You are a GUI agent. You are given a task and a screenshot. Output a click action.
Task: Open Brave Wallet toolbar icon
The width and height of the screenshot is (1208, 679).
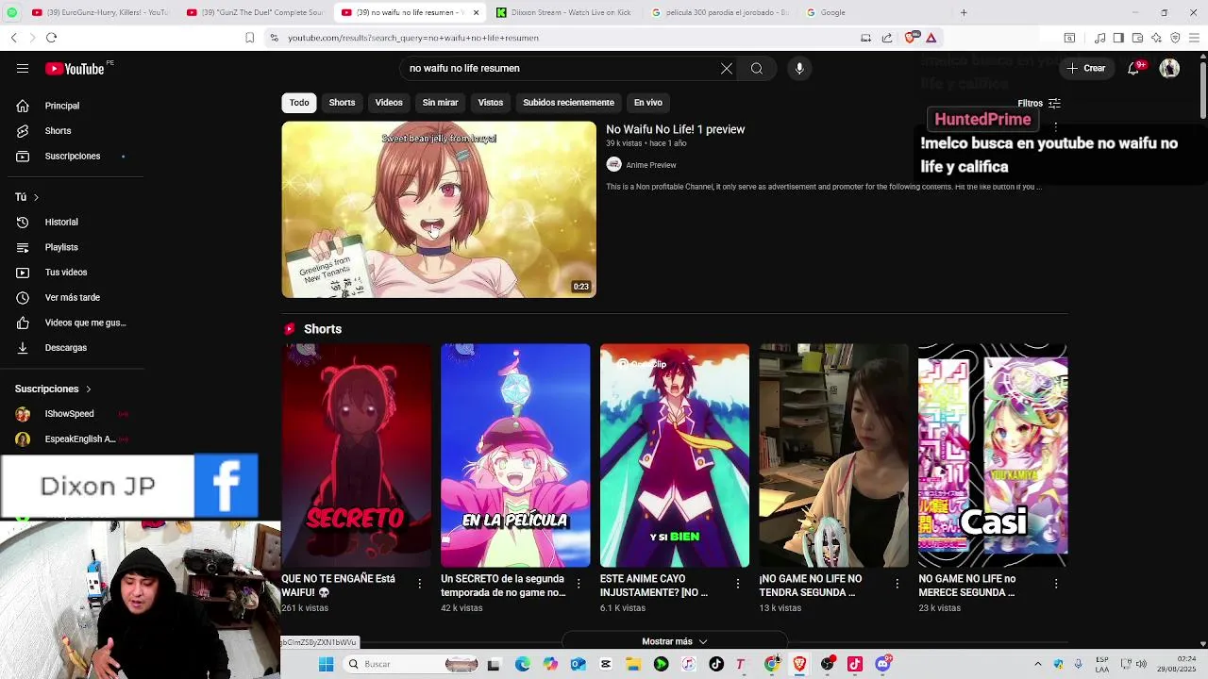(1137, 38)
